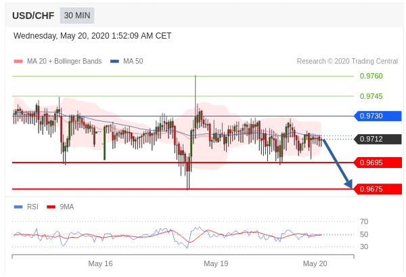Select the date line 'Wednesday, May 20, 2020 1:52:09 AM CET'
406x277 pixels.
(93, 36)
